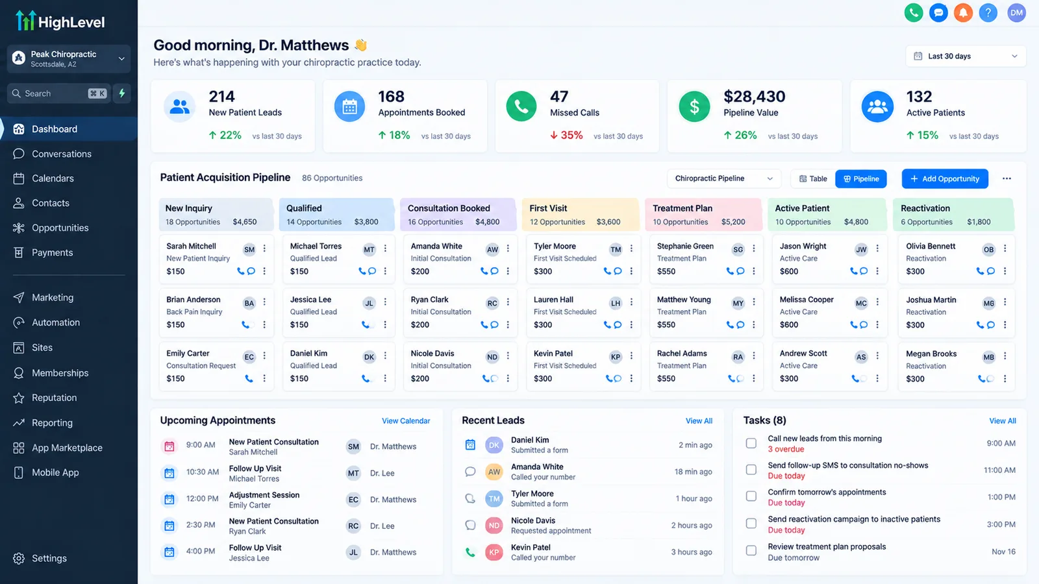Viewport: 1039px width, 584px height.
Task: Click the phone icon on Olivia Bennett card
Action: point(981,271)
